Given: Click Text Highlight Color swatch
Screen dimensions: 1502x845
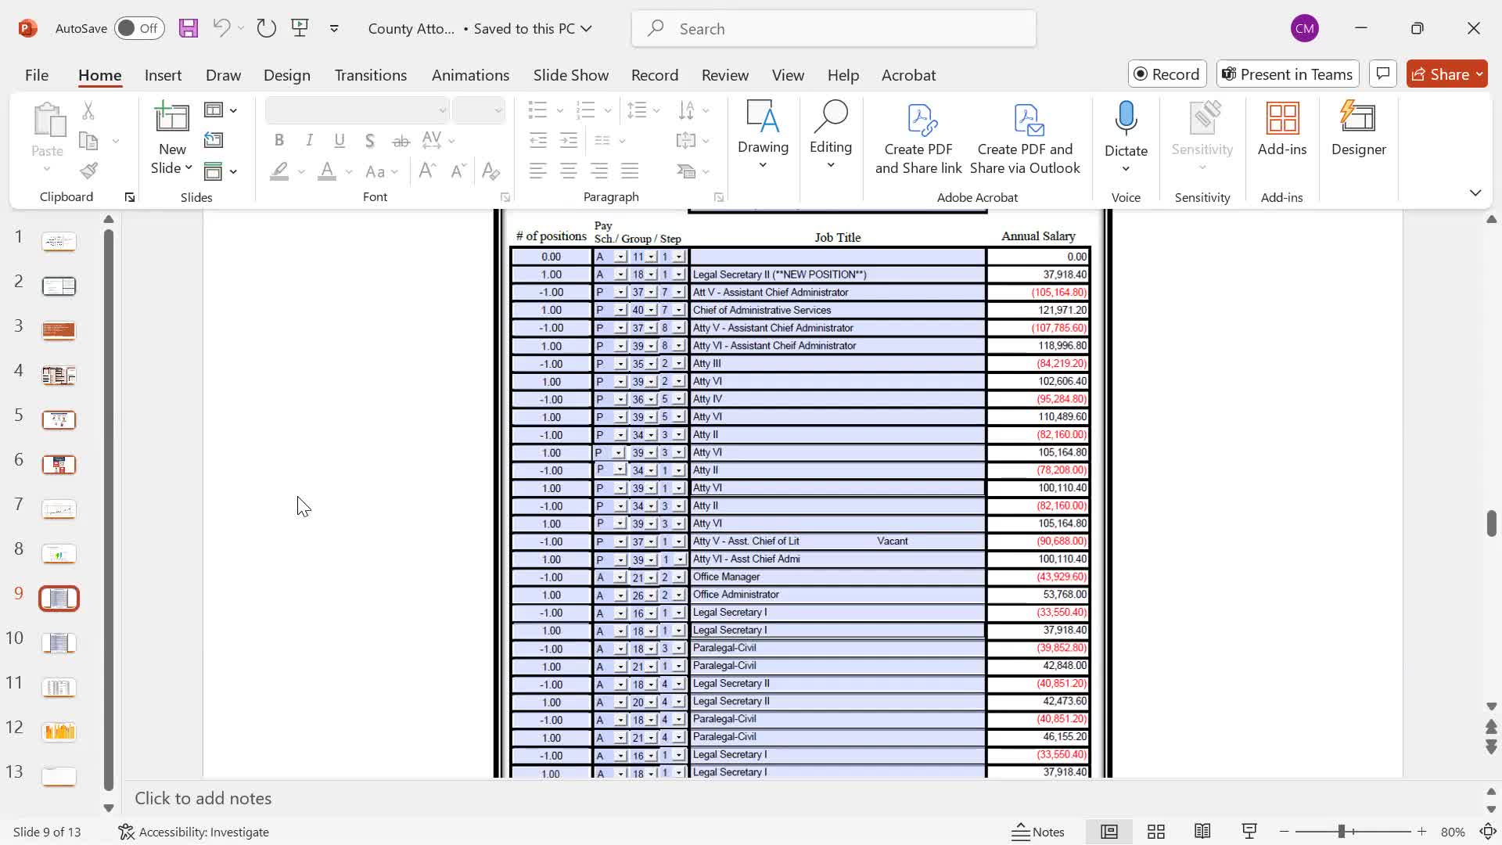Looking at the screenshot, I should pyautogui.click(x=279, y=171).
